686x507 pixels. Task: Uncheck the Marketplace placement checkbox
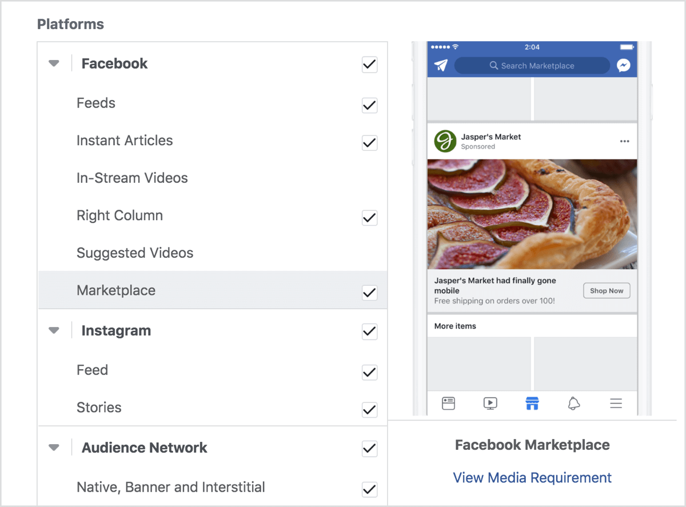(x=370, y=293)
